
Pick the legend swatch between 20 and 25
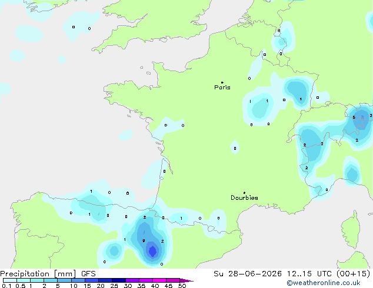(x=105, y=280)
